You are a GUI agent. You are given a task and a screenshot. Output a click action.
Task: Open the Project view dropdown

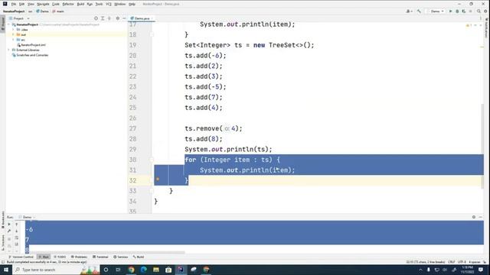tap(19, 18)
